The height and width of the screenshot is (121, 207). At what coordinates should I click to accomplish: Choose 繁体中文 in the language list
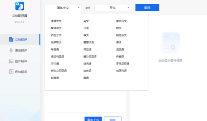coord(56,28)
